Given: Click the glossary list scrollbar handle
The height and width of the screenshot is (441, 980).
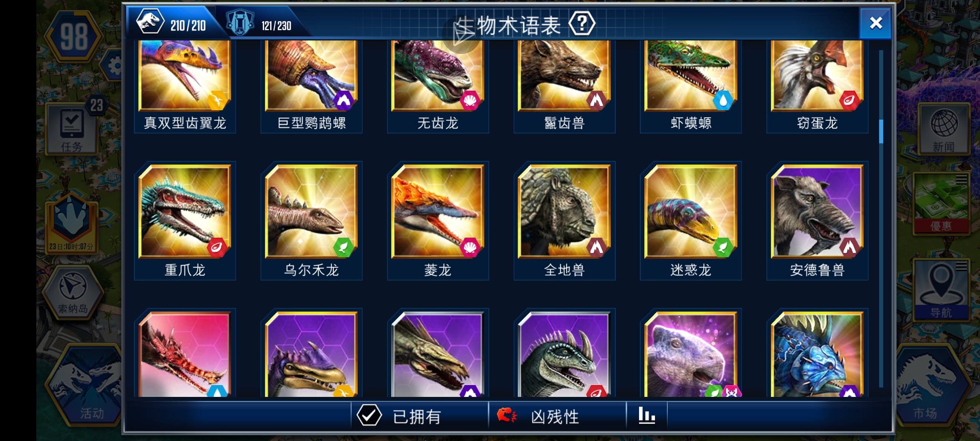Looking at the screenshot, I should [x=881, y=131].
